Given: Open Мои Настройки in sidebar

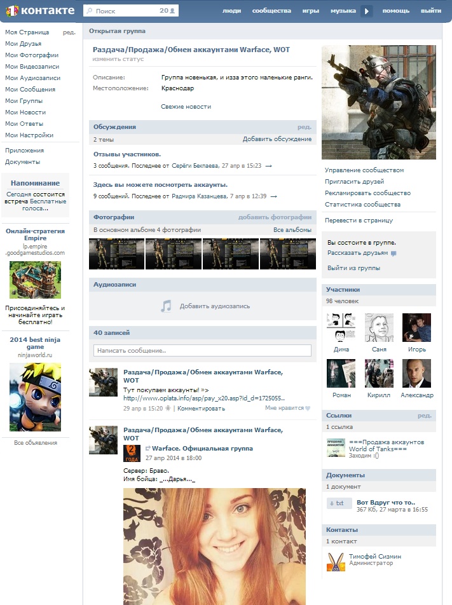Looking at the screenshot, I should (29, 135).
